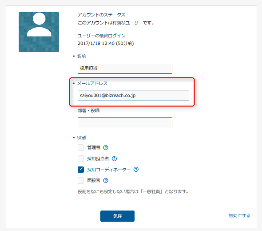Click the 名前 name input field

(125, 68)
